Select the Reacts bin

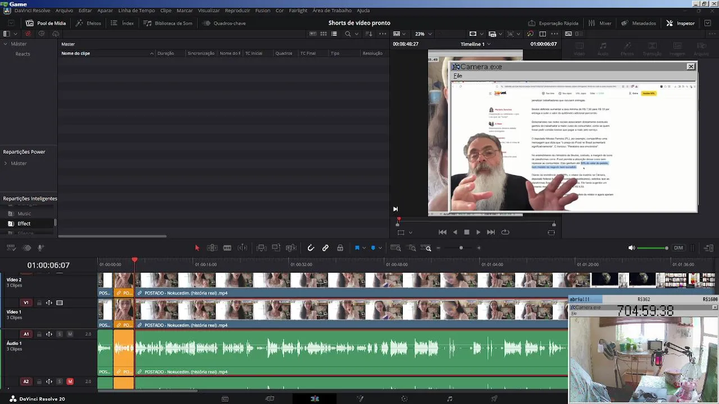pyautogui.click(x=22, y=54)
